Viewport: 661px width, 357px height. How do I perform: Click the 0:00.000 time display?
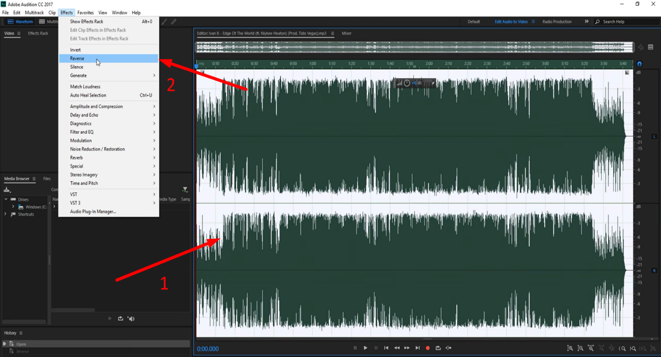tap(208, 349)
